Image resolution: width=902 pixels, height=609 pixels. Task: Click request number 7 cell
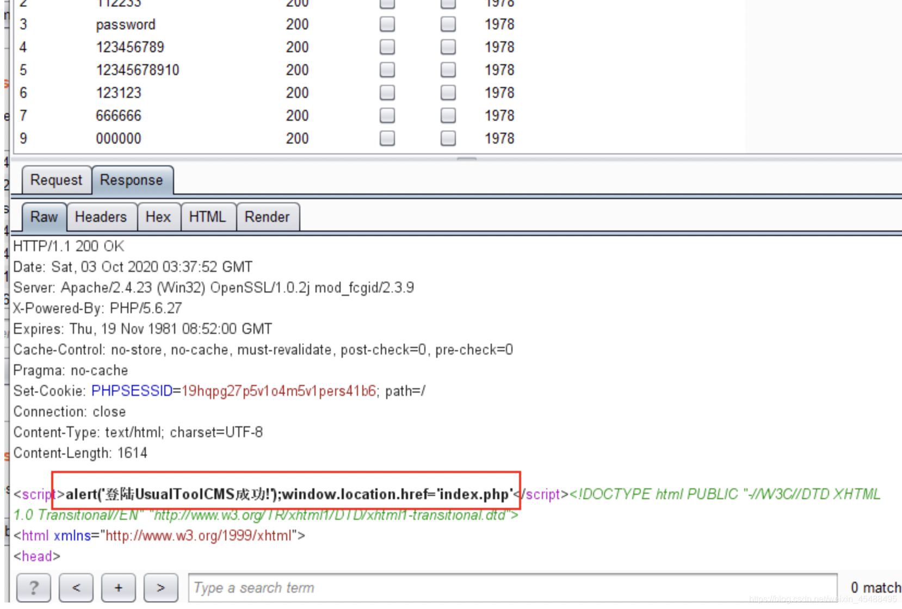(23, 116)
